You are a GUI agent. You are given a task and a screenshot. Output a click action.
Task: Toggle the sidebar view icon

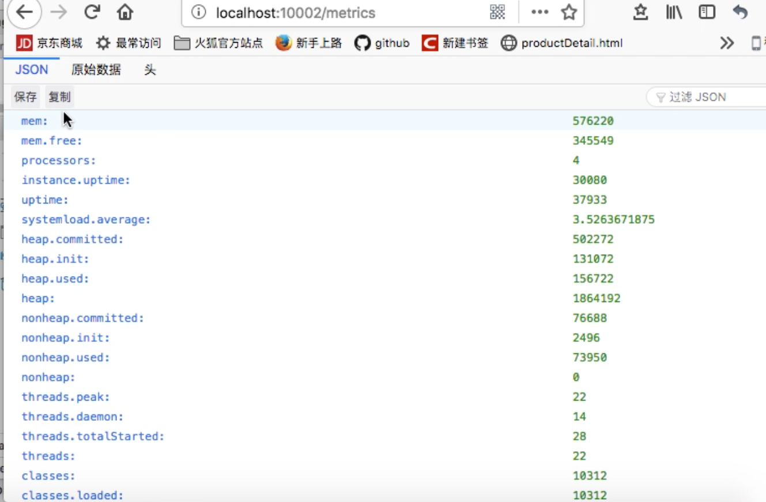click(x=707, y=12)
